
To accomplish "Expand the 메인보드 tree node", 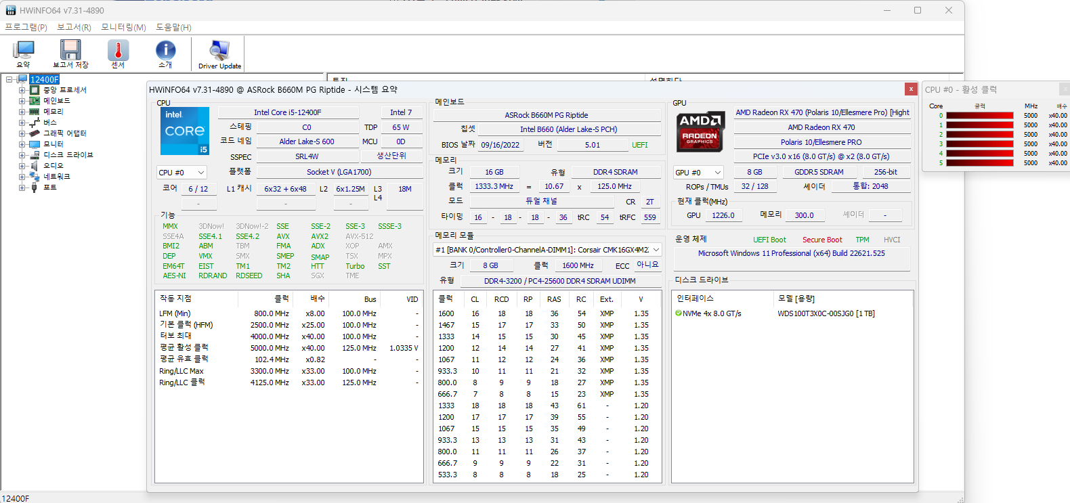I will 22,101.
